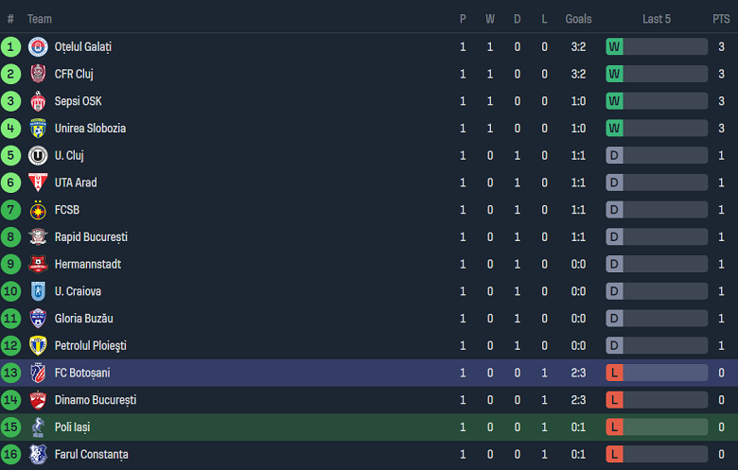The height and width of the screenshot is (470, 738).
Task: Open the FC Botoșani team page
Action: (82, 373)
